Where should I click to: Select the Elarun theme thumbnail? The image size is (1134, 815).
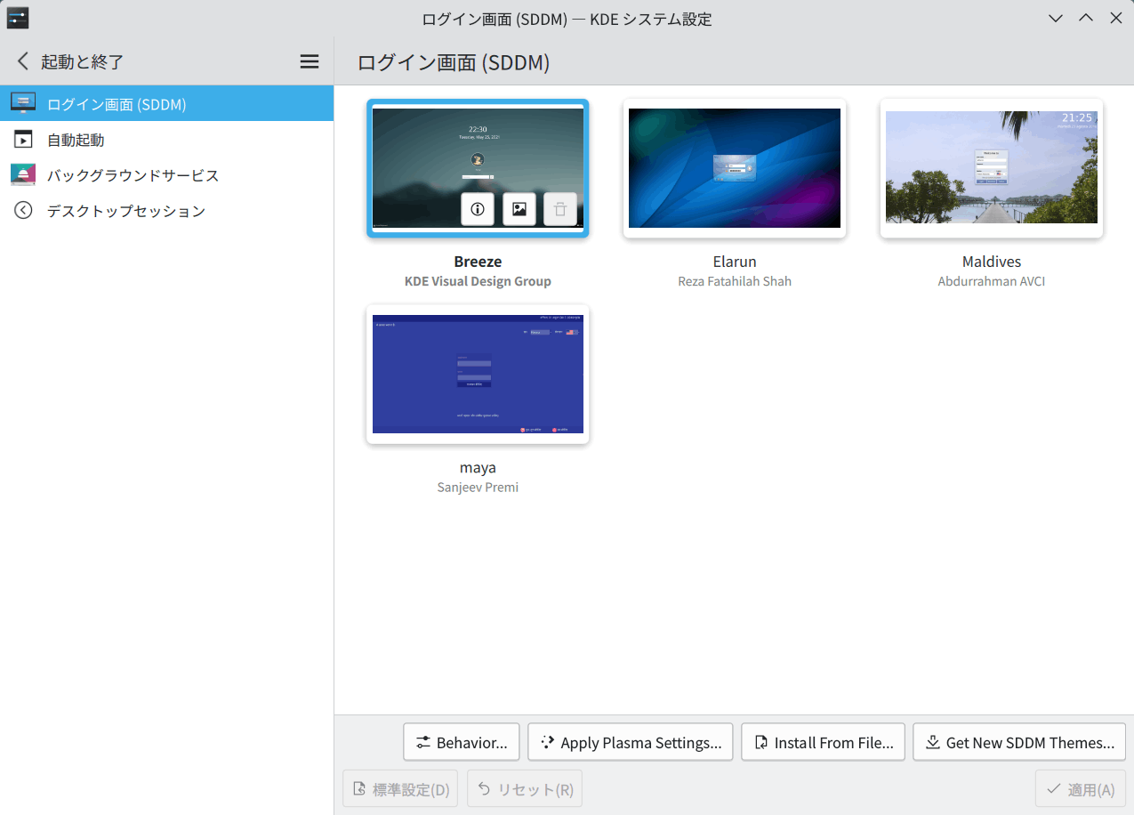point(735,168)
